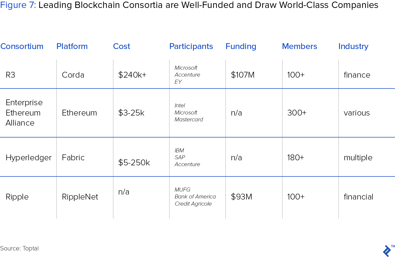The image size is (395, 257).
Task: Select the 300+ members value
Action: pos(297,113)
